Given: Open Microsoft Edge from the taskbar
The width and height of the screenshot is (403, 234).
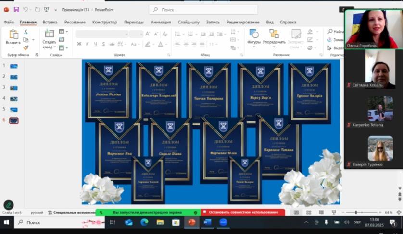Looking at the screenshot, I should (144, 222).
